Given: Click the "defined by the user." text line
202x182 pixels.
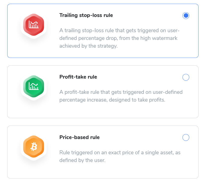Looking at the screenshot, I should pos(82,160).
